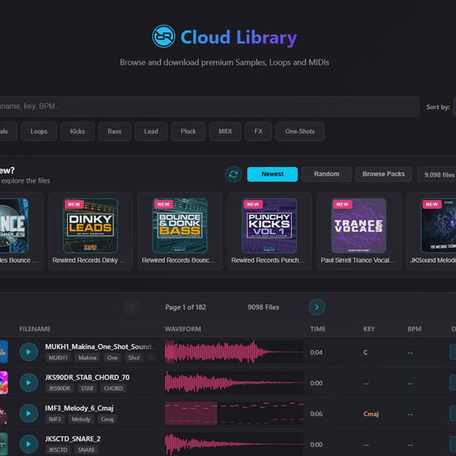Filter by Kicks category
The height and width of the screenshot is (456, 456).
coord(77,132)
